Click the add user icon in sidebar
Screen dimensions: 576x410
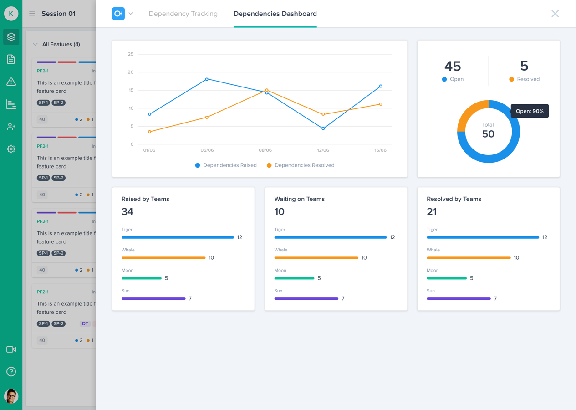(x=11, y=127)
